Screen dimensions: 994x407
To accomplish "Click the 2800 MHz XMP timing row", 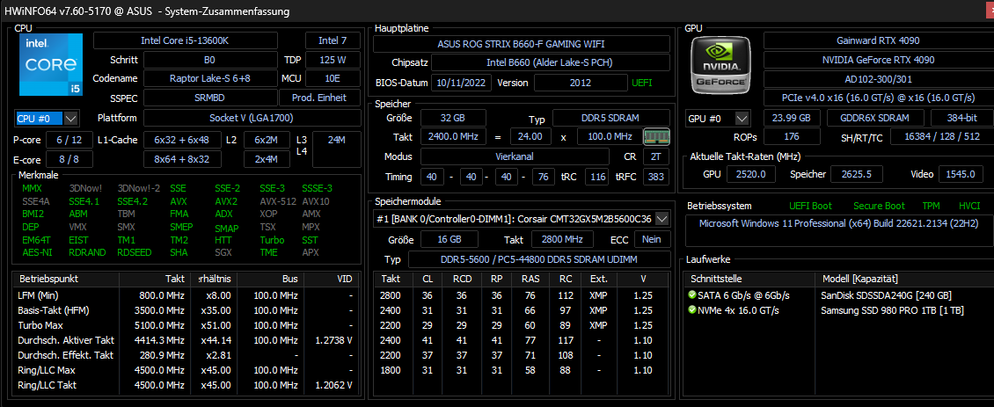I will tap(521, 294).
